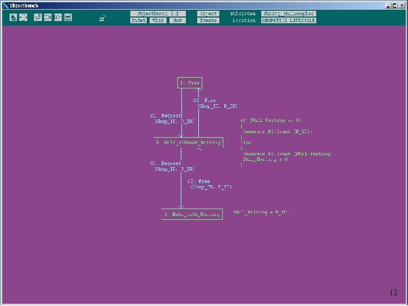Click the return arrow toolbar icon
The image size is (408, 306).
38,18
